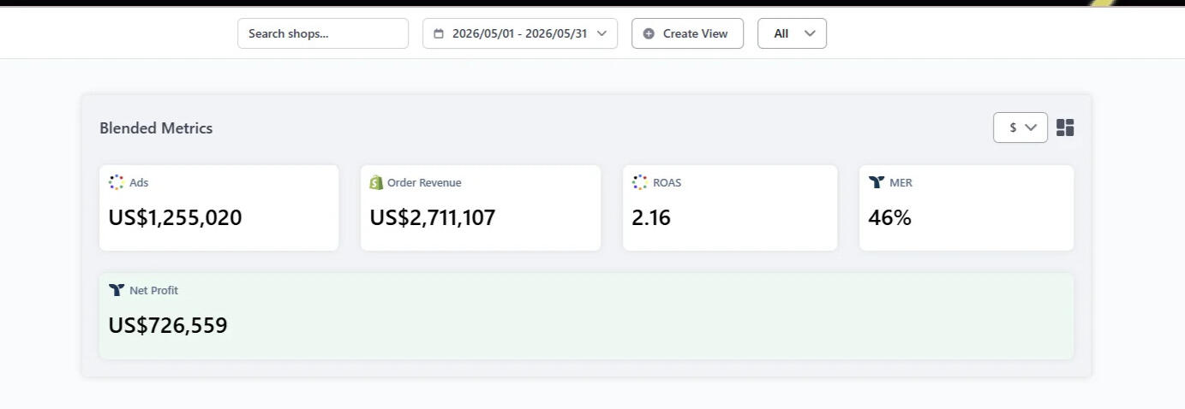Select the MER value 46%
Viewport: 1185px width, 409px height.
(x=889, y=217)
